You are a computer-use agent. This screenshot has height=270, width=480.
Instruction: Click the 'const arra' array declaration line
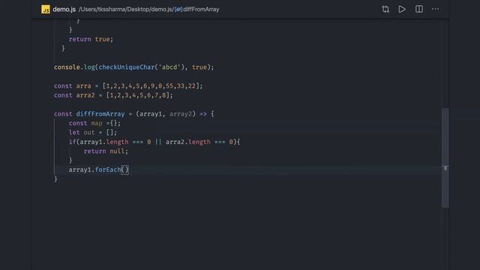pyautogui.click(x=128, y=86)
